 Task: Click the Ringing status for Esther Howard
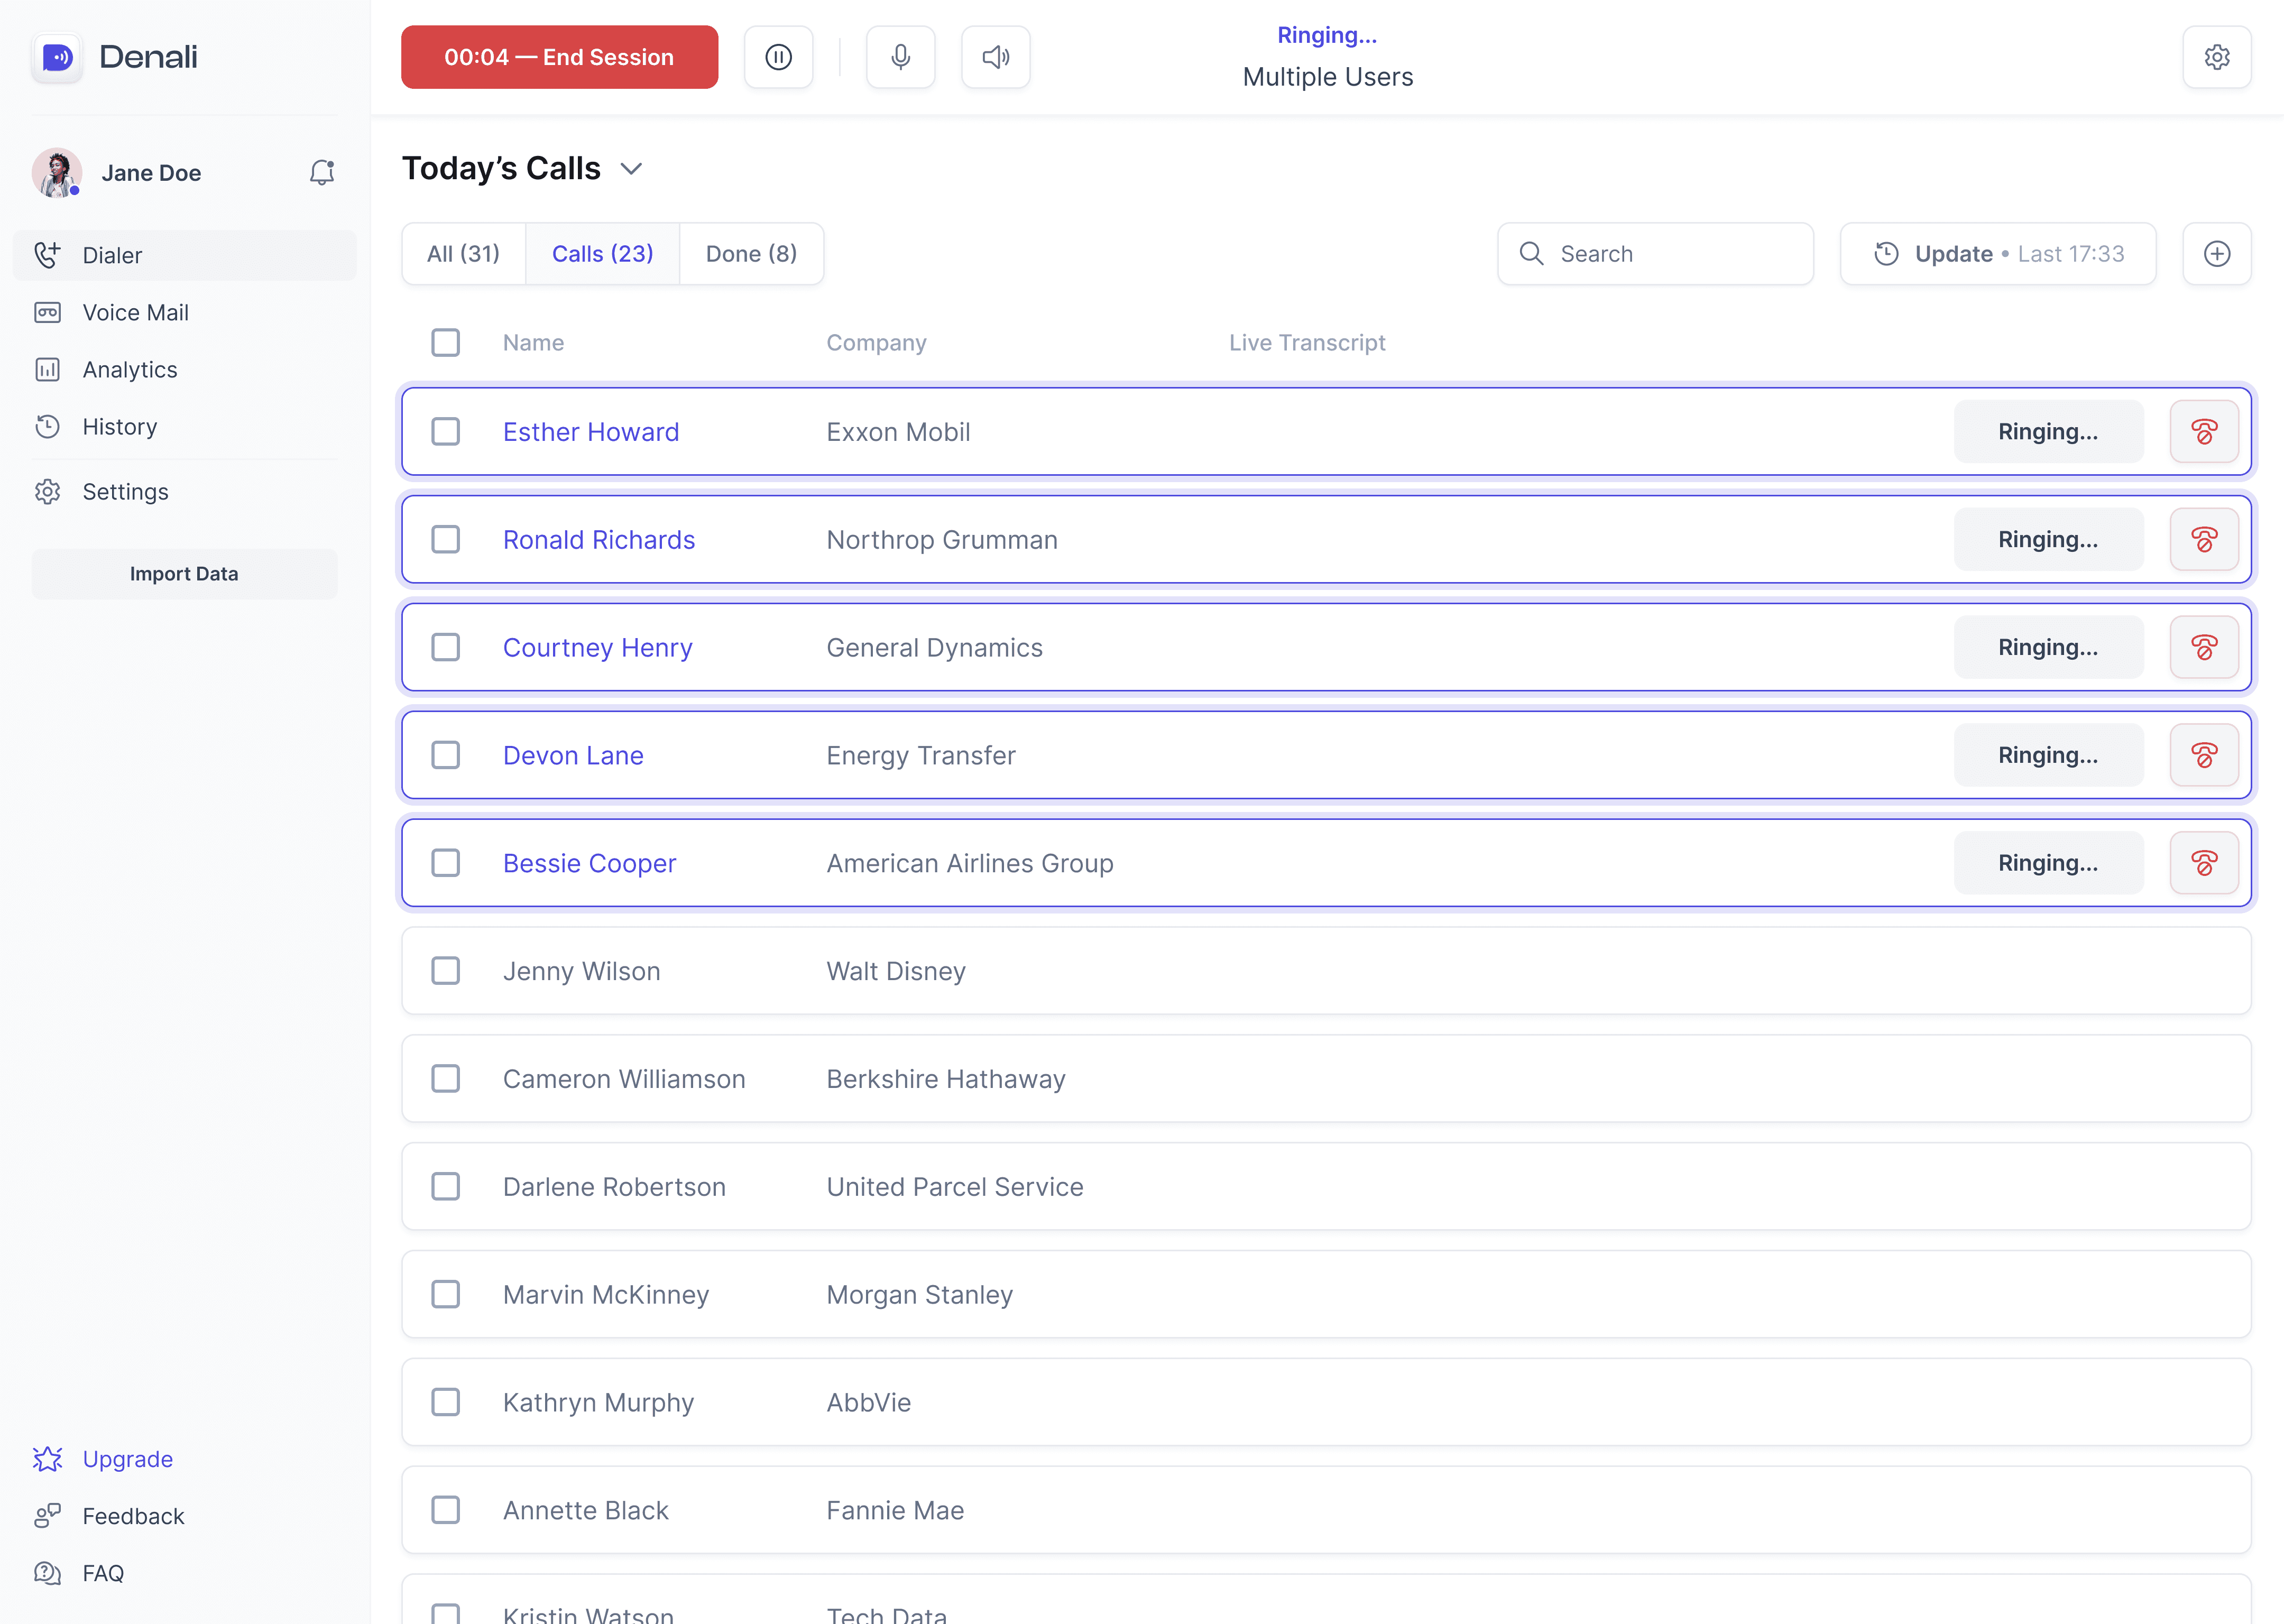click(x=2047, y=432)
